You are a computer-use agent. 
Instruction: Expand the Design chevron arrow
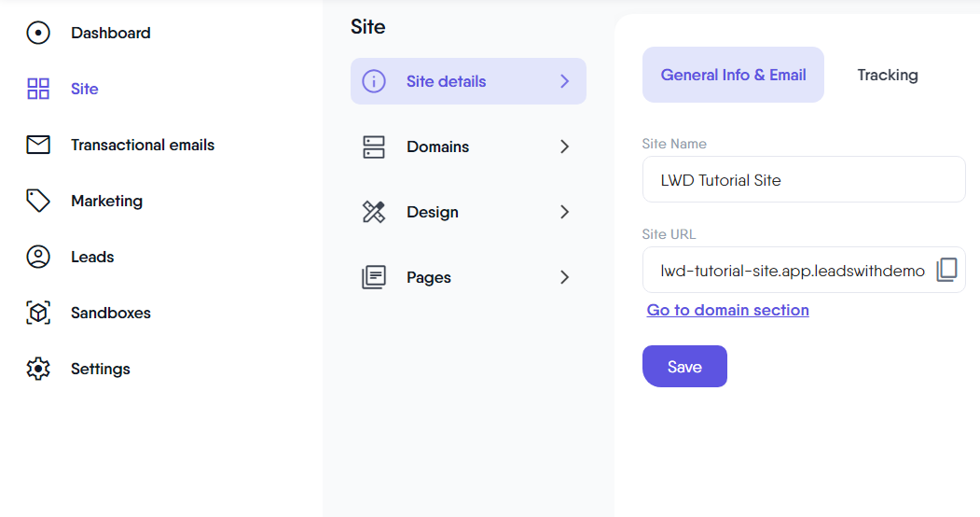click(564, 212)
